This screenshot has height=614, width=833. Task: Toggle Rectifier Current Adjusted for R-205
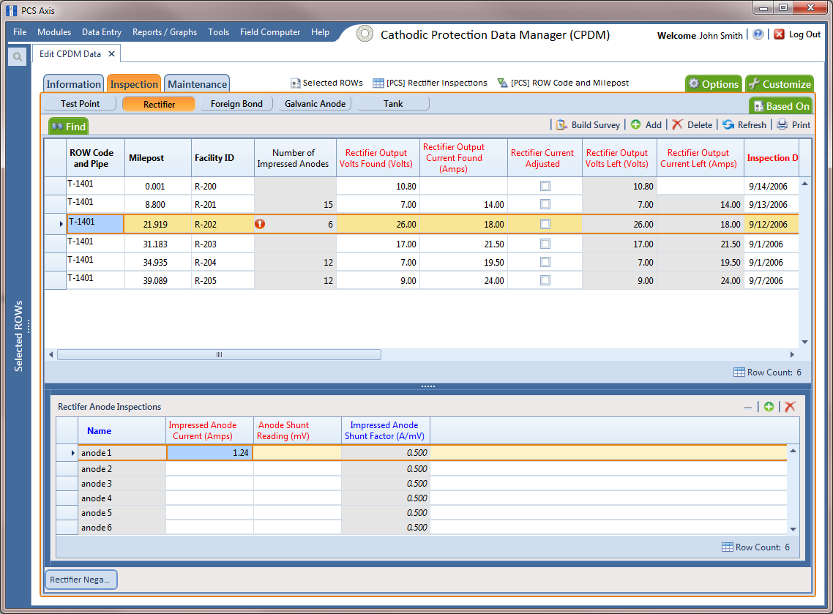click(545, 280)
